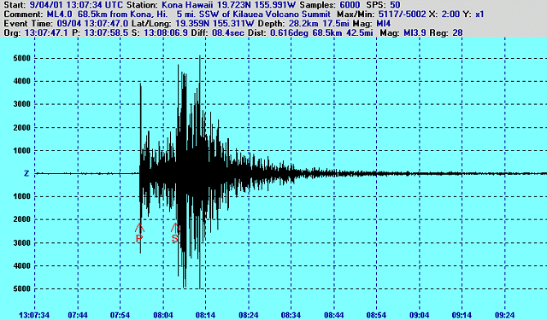Click the SPS value 50

coord(395,5)
